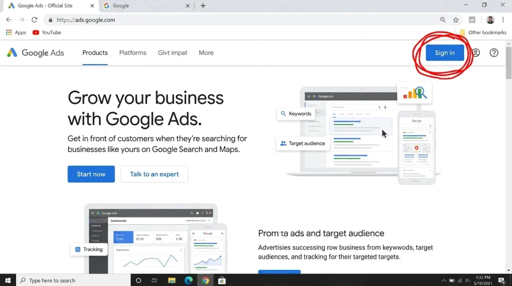Click the battery tray icon
The image size is (512, 286).
(x=451, y=280)
